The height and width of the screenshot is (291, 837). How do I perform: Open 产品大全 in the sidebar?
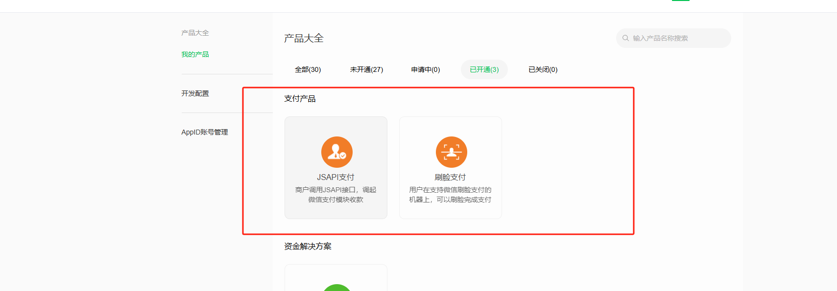[195, 33]
